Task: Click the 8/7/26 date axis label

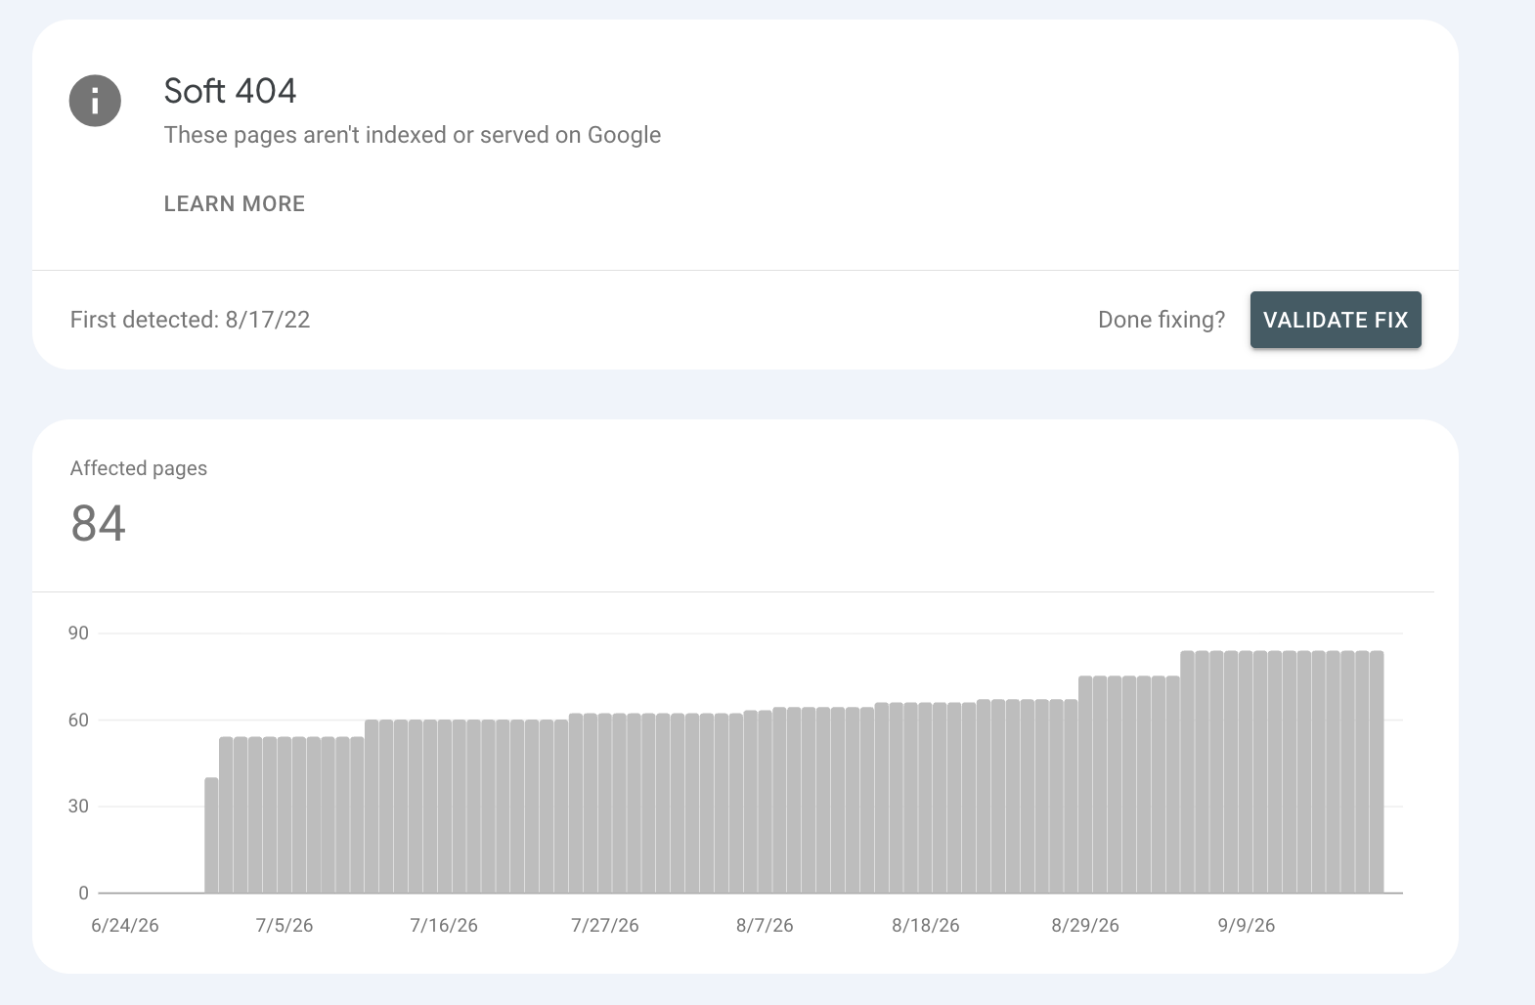Action: (765, 926)
